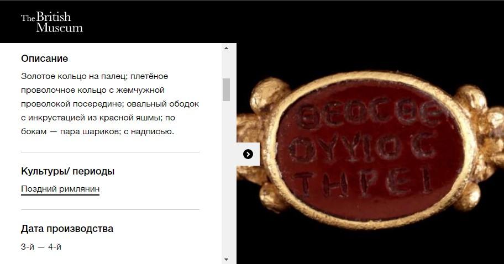Screen dimensions: 504x264
Task: Click the upper-right gold ball on the ring
Action: point(471,98)
